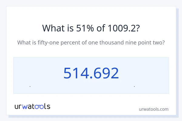Click the 'ur' letters in the logo
This screenshot has width=182, height=121.
[x=18, y=106]
